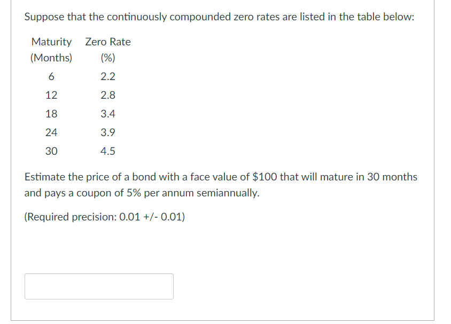451x324 pixels.
Task: Click the 30 month maturity value
Action: coord(52,151)
